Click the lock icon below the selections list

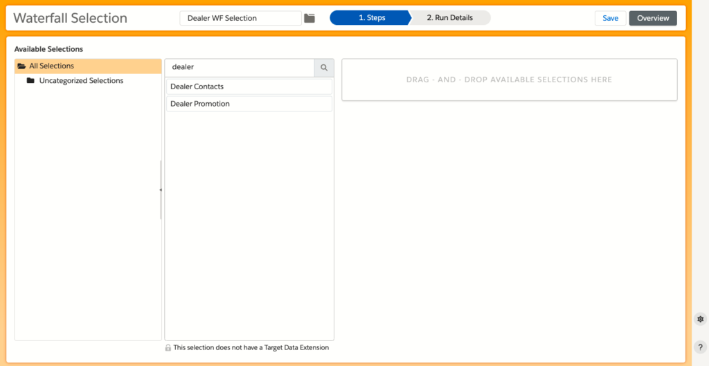[168, 348]
